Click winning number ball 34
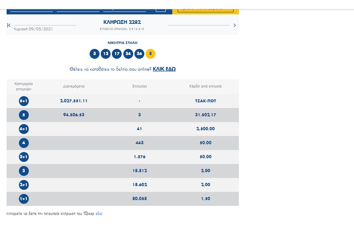Image resolution: width=354 pixels, height=226 pixels. pos(128,54)
